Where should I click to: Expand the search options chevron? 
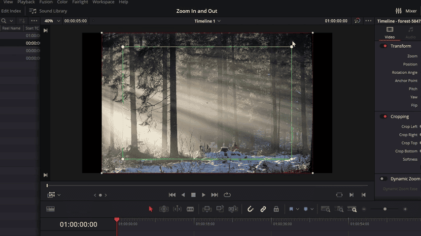(11, 21)
